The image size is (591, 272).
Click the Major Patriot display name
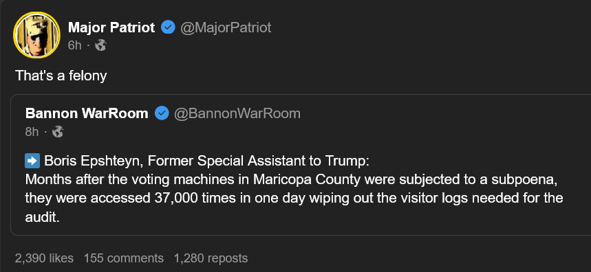tap(111, 27)
